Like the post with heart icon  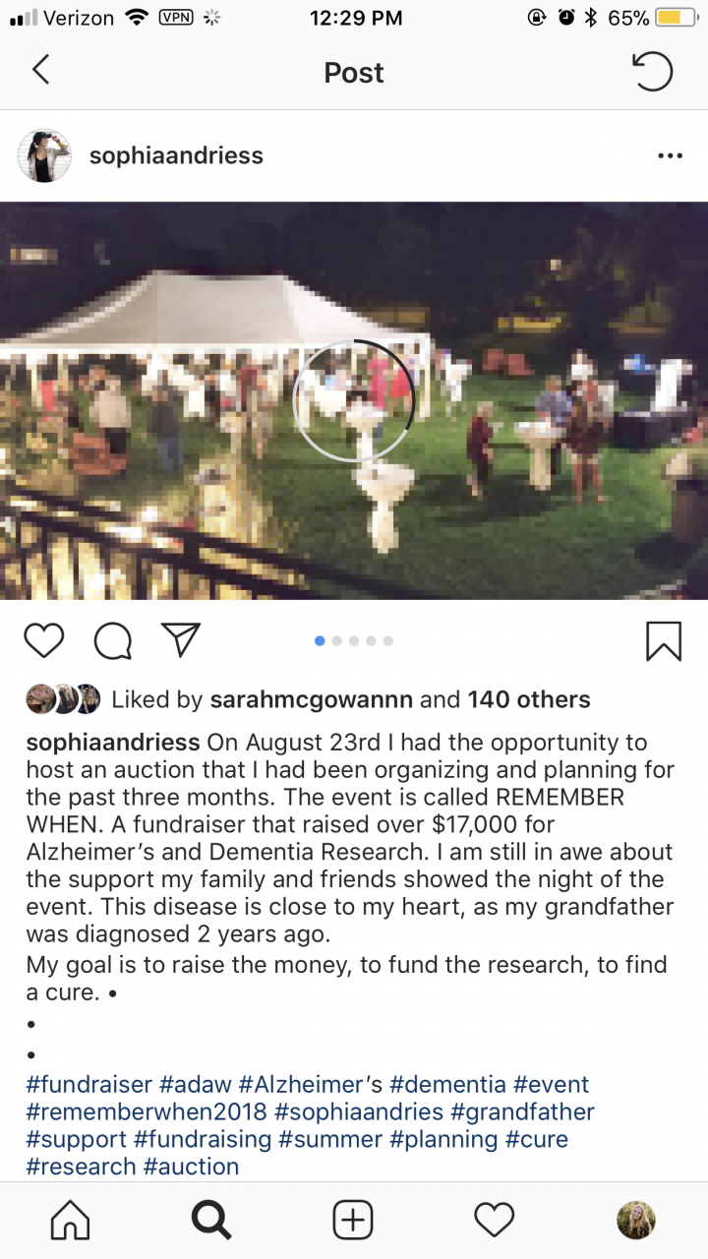44,640
